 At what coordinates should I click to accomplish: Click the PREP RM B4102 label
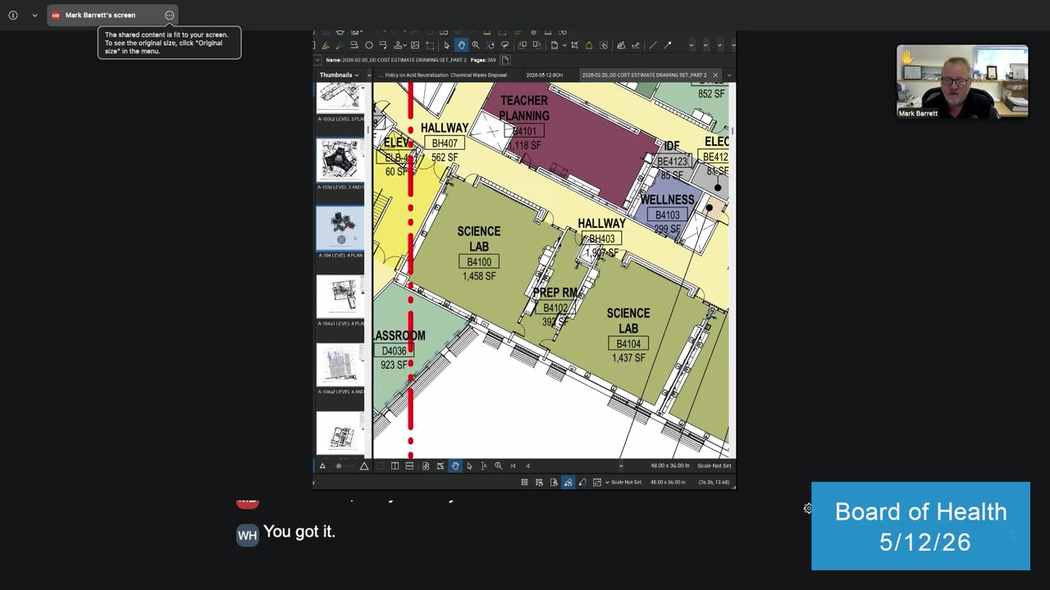click(555, 307)
